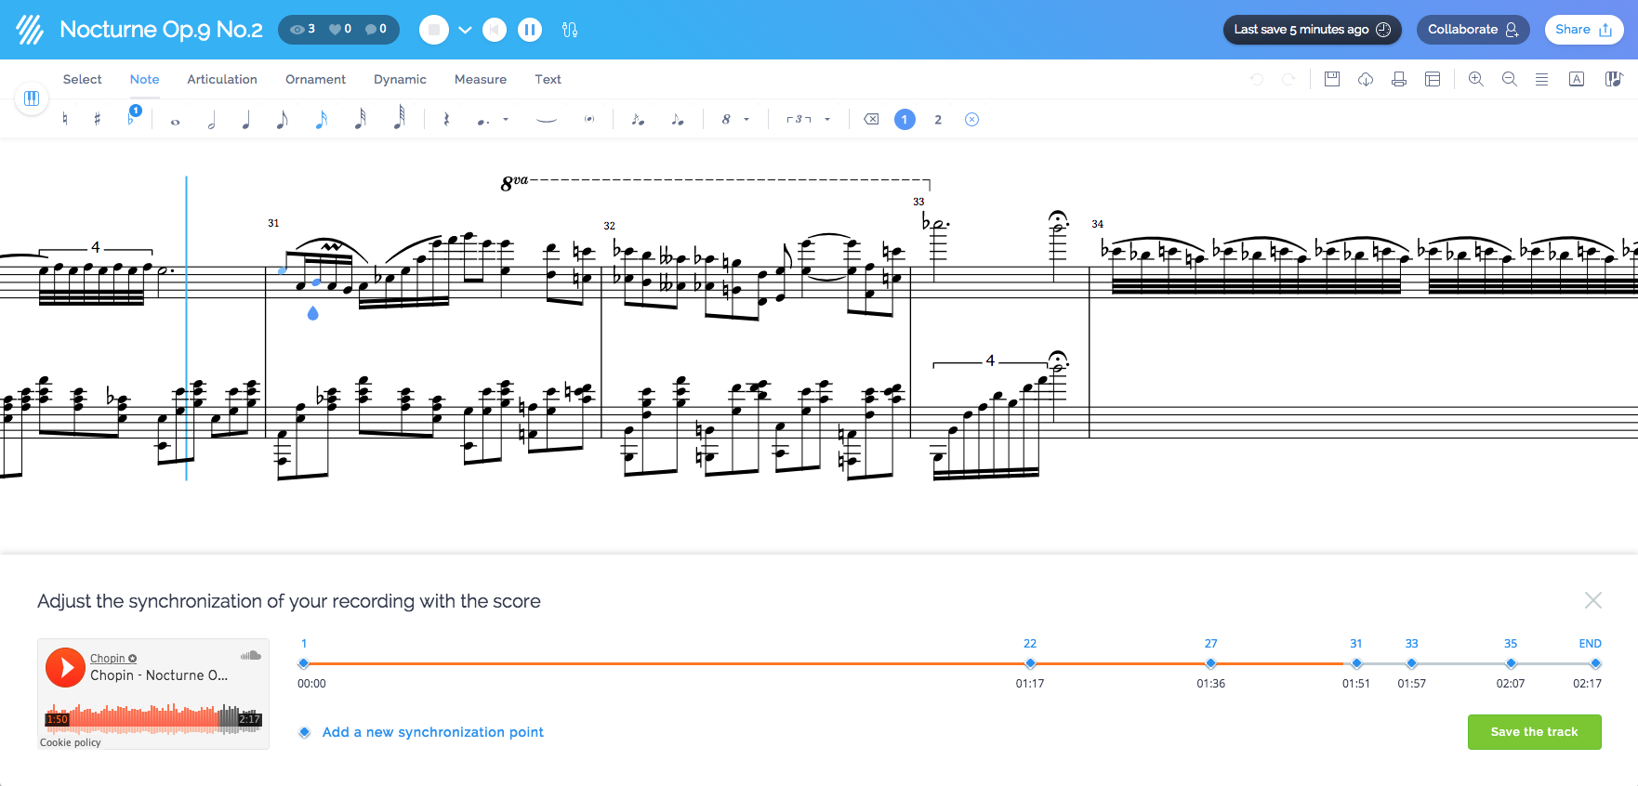
Task: Open the Dynamic tab
Action: pos(400,79)
